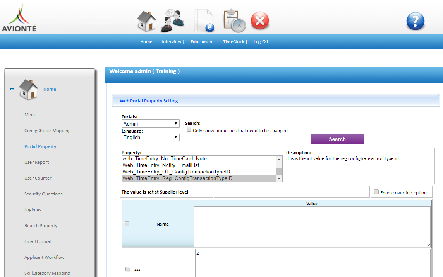Select Web_TimeEntry_Reg_ConfigTransactionTypeID property
This screenshot has height=277, width=443.
coord(199,178)
